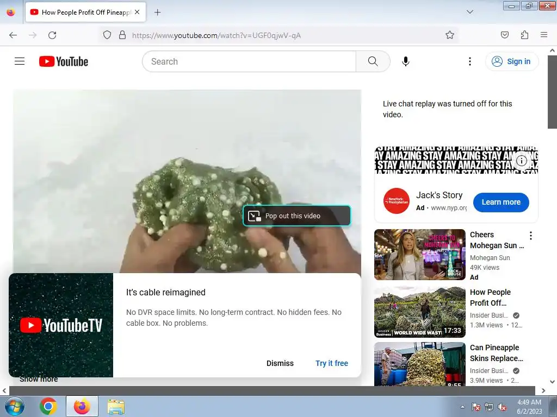557x417 pixels.
Task: Click Try it free link
Action: (331, 363)
